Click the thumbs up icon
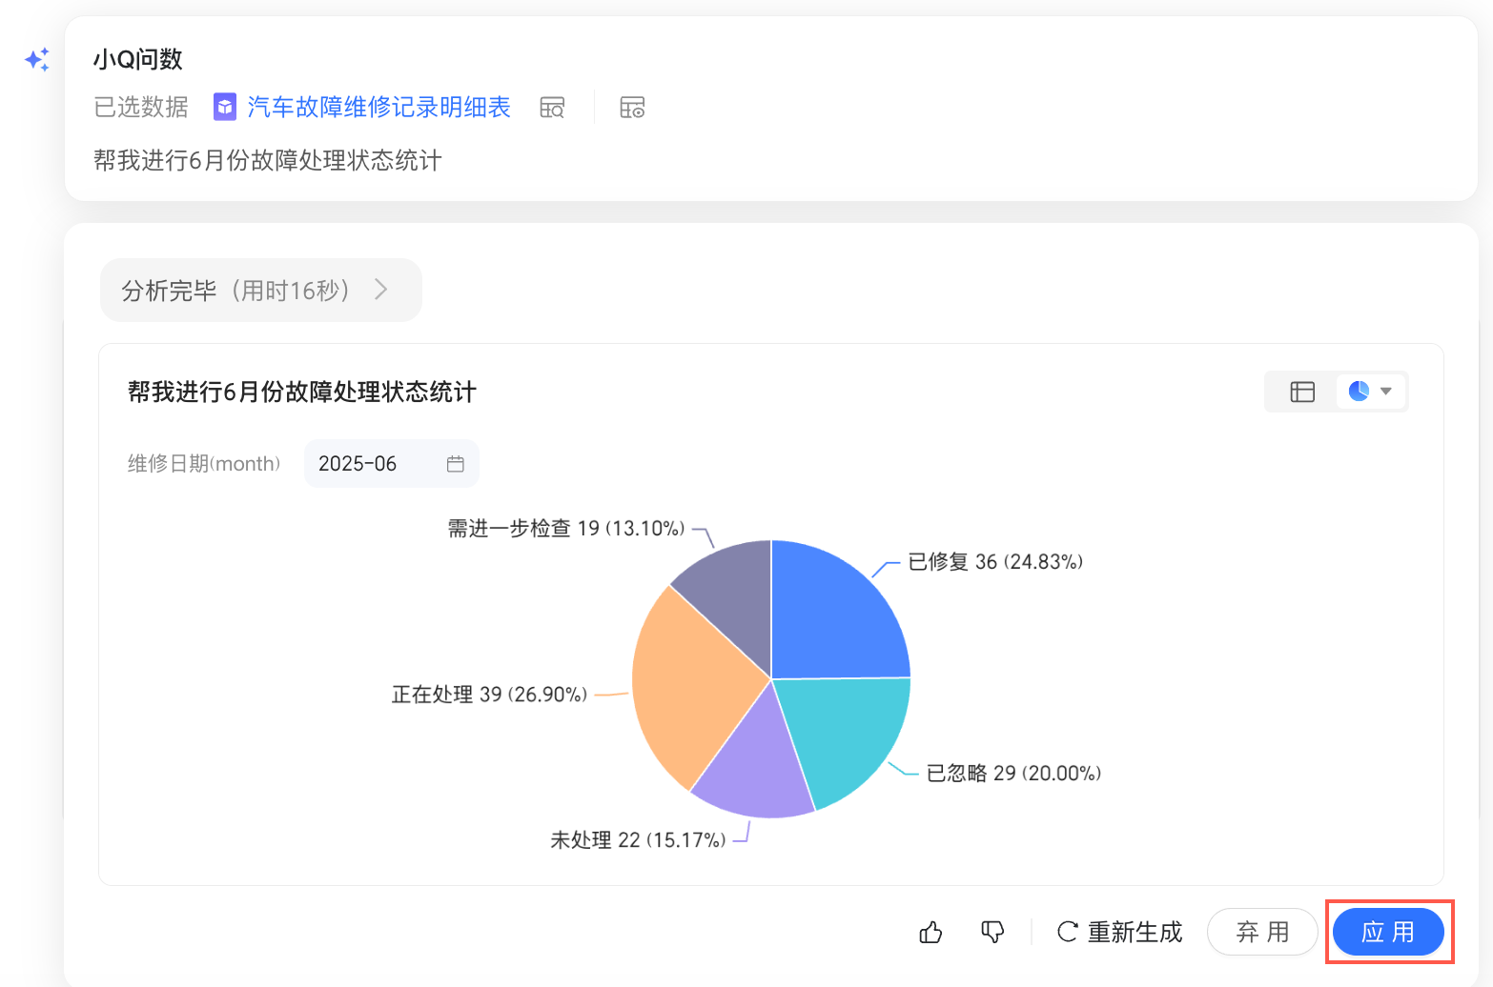The height and width of the screenshot is (987, 1493). coord(931,932)
